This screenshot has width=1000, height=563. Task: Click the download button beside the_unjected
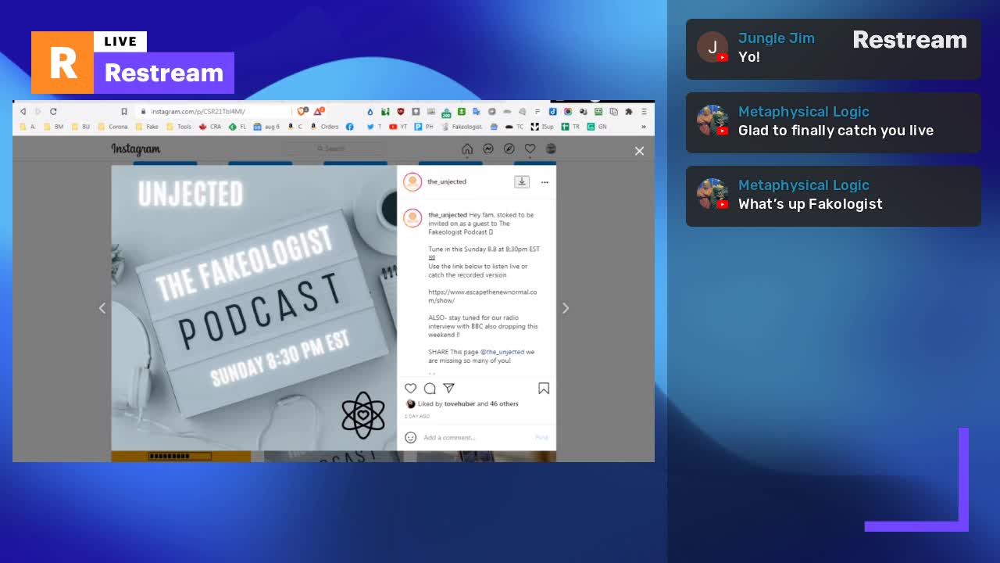(x=522, y=181)
